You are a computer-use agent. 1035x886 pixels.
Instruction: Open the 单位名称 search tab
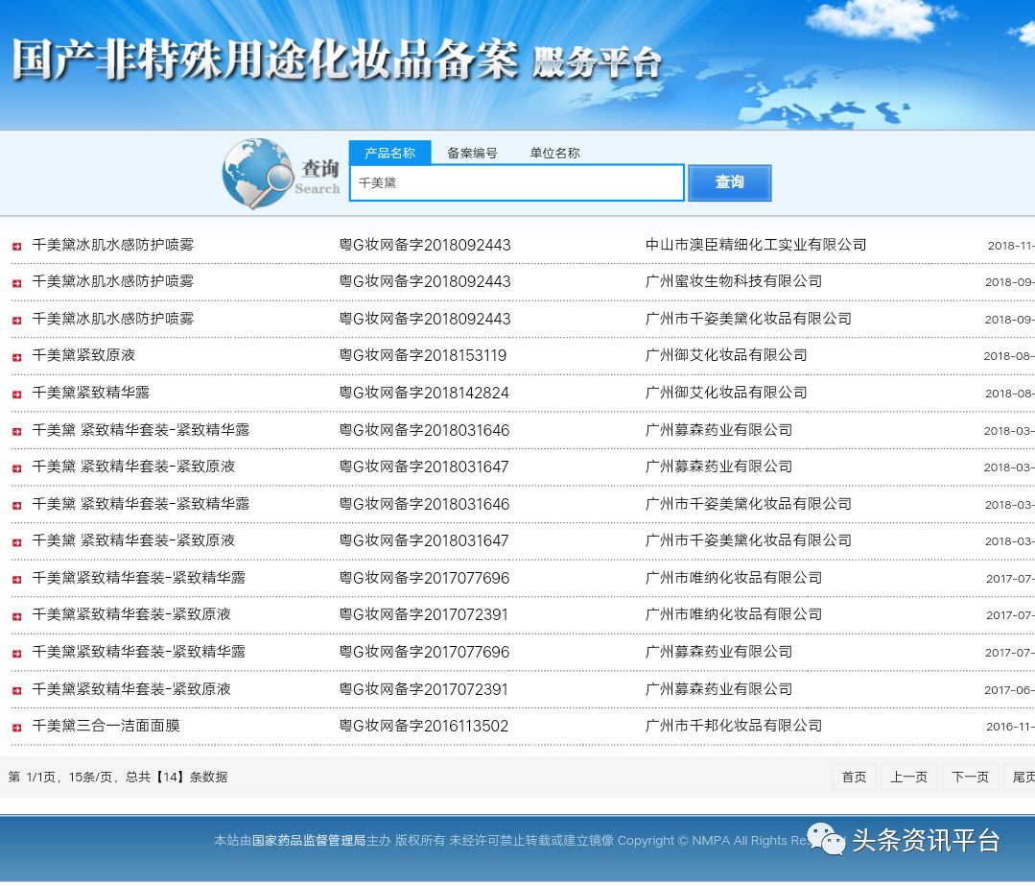pyautogui.click(x=554, y=153)
